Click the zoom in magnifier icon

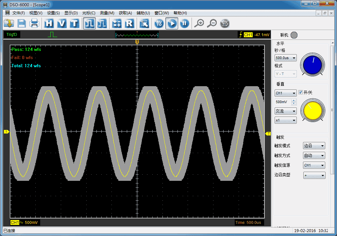pos(199,23)
